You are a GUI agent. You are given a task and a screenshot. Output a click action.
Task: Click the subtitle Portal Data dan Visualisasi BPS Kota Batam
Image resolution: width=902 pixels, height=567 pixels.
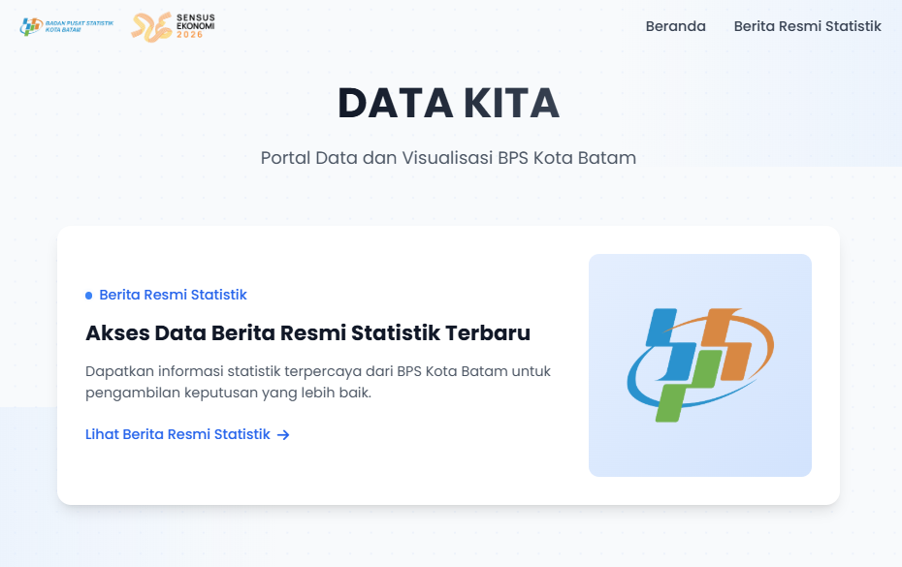pyautogui.click(x=450, y=158)
